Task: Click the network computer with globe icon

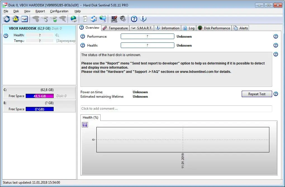Action: (103, 19)
